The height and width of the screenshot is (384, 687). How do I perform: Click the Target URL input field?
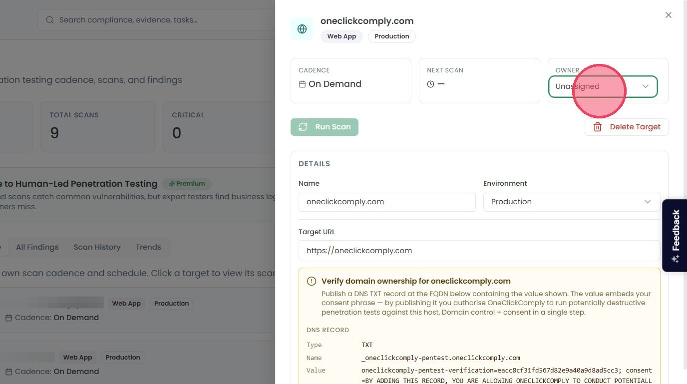[x=479, y=251]
